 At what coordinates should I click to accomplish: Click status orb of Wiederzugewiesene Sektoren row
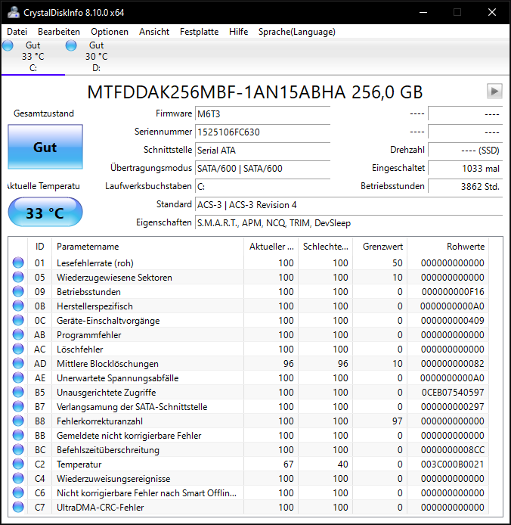click(x=18, y=277)
